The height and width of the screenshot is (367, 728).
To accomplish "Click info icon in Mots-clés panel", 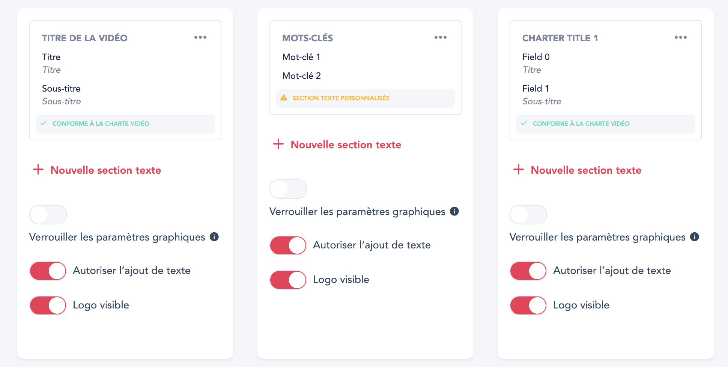I will click(454, 211).
